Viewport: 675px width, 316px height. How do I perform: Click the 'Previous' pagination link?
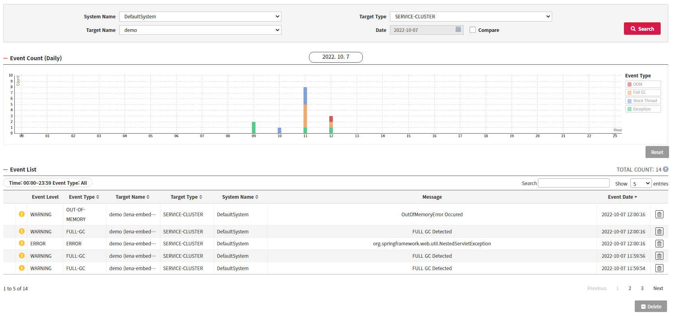597,288
